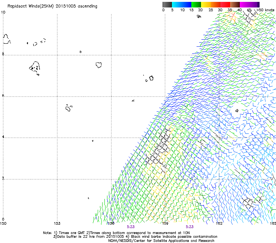Click the latitude label '10' on the left axis
This screenshot has width=276, height=243.
pos(3,12)
